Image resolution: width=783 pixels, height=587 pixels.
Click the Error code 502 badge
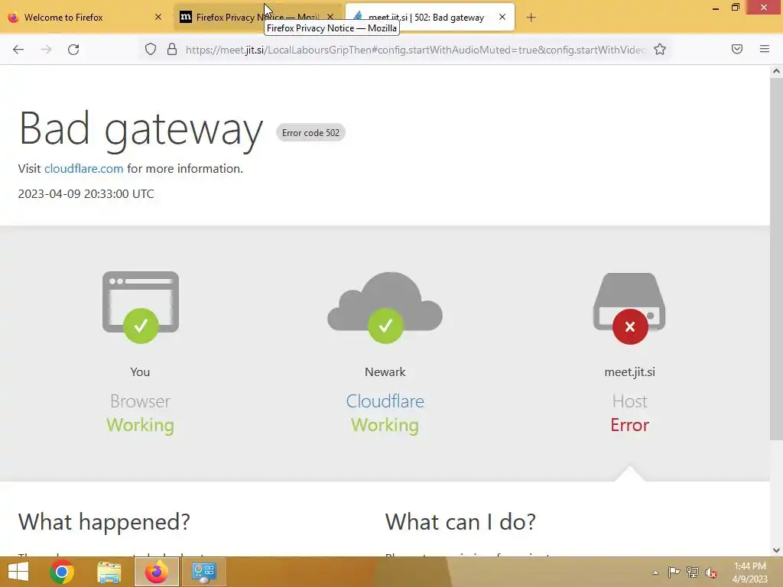pos(310,133)
